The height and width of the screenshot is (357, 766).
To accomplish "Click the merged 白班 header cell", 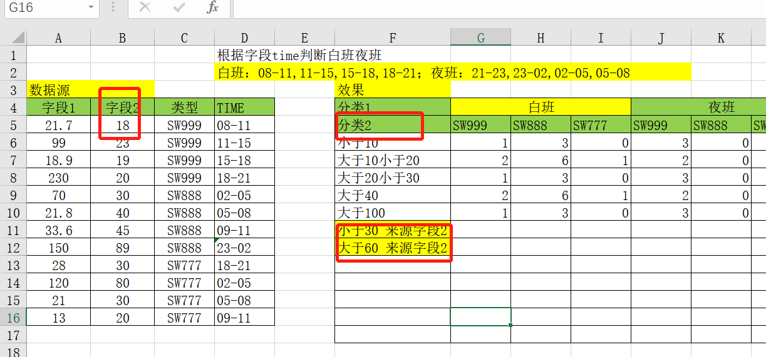I will tap(541, 108).
